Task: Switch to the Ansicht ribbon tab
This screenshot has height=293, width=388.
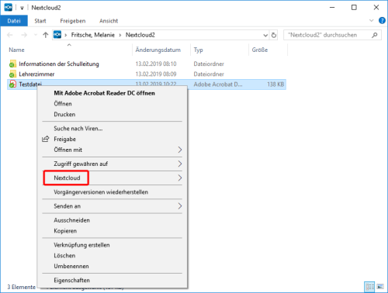Action: click(109, 21)
